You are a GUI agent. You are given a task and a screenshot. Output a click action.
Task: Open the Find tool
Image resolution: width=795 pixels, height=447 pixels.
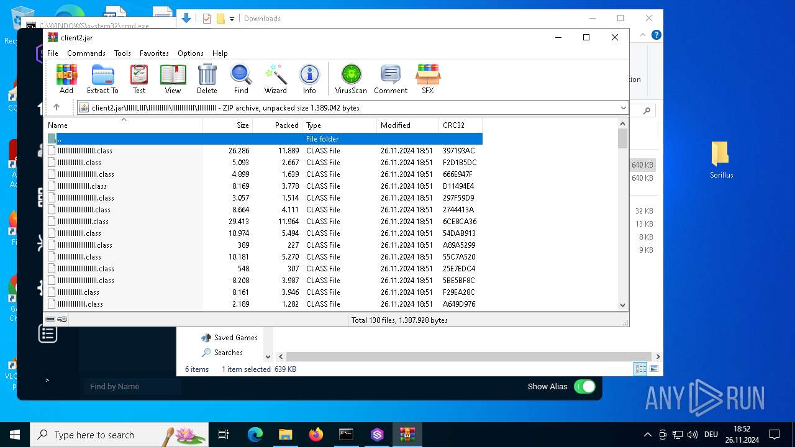click(241, 79)
